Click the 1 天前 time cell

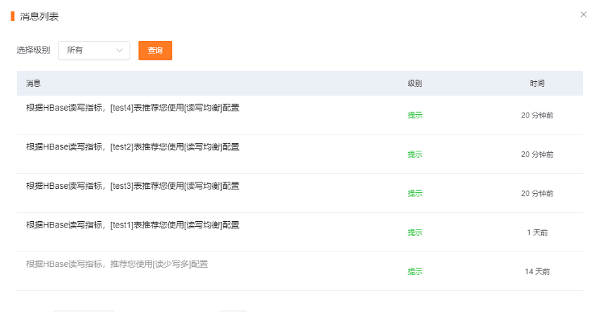[x=537, y=232]
